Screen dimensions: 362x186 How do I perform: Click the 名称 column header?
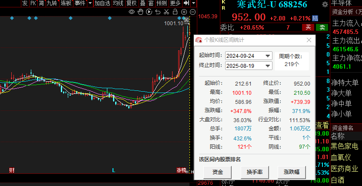coord(338,136)
